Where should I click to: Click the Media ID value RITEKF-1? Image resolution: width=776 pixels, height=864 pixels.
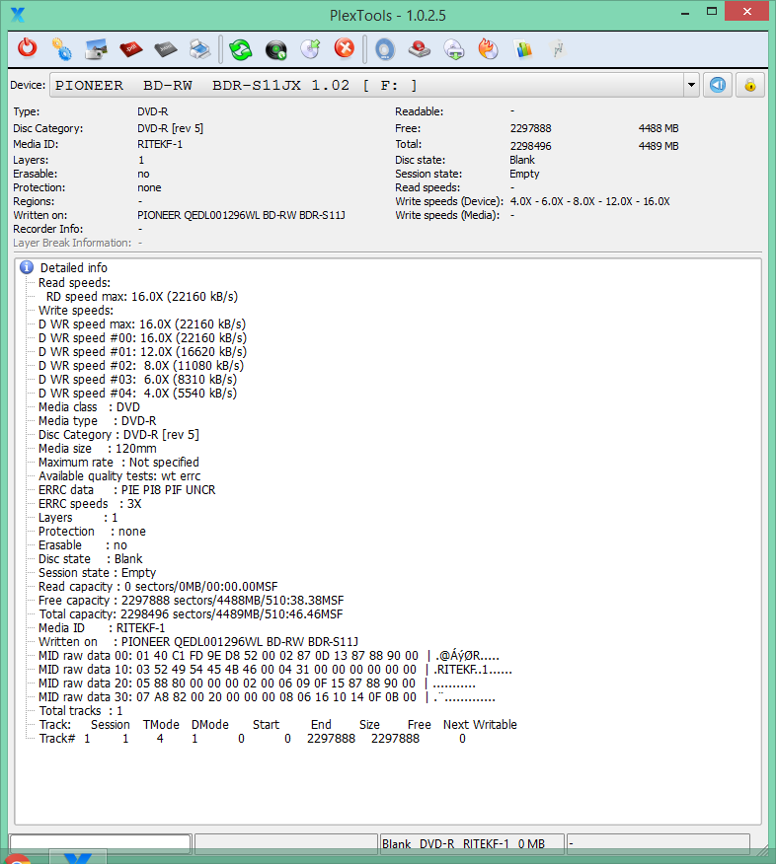point(160,144)
